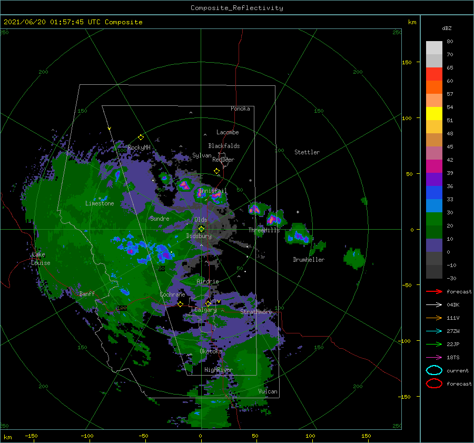Click the green 22JP arrow legend icon

pos(434,344)
